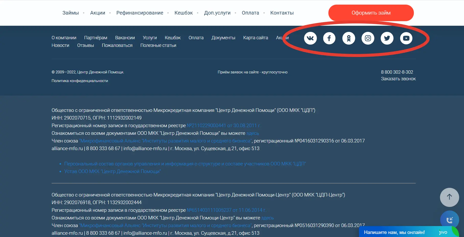Open Кешбэк in the top menu
The image size is (464, 237).
[x=184, y=13]
